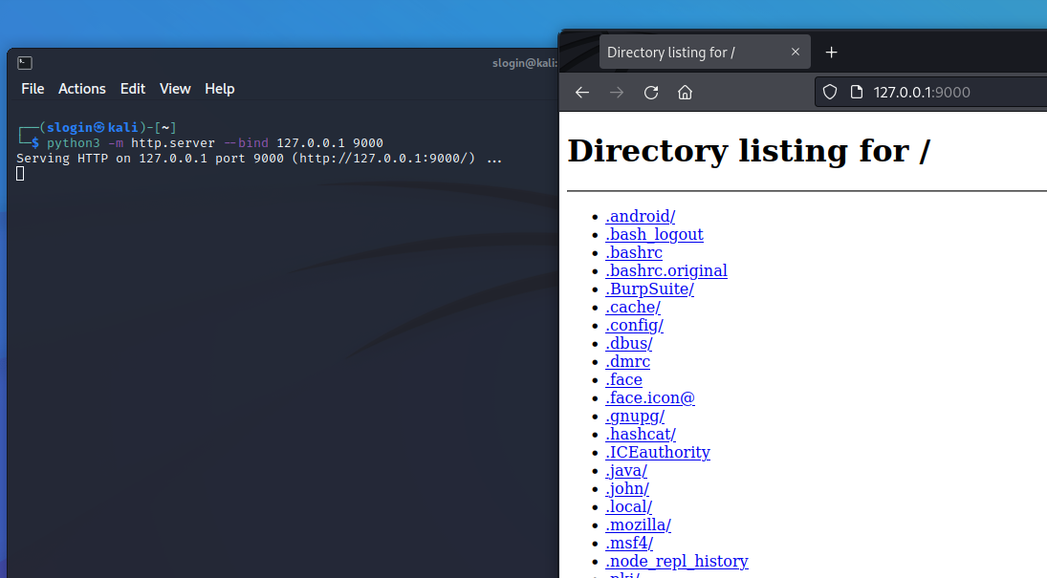Click the 'Directory listing for /' page heading
The width and height of the screenshot is (1047, 578).
tap(749, 150)
